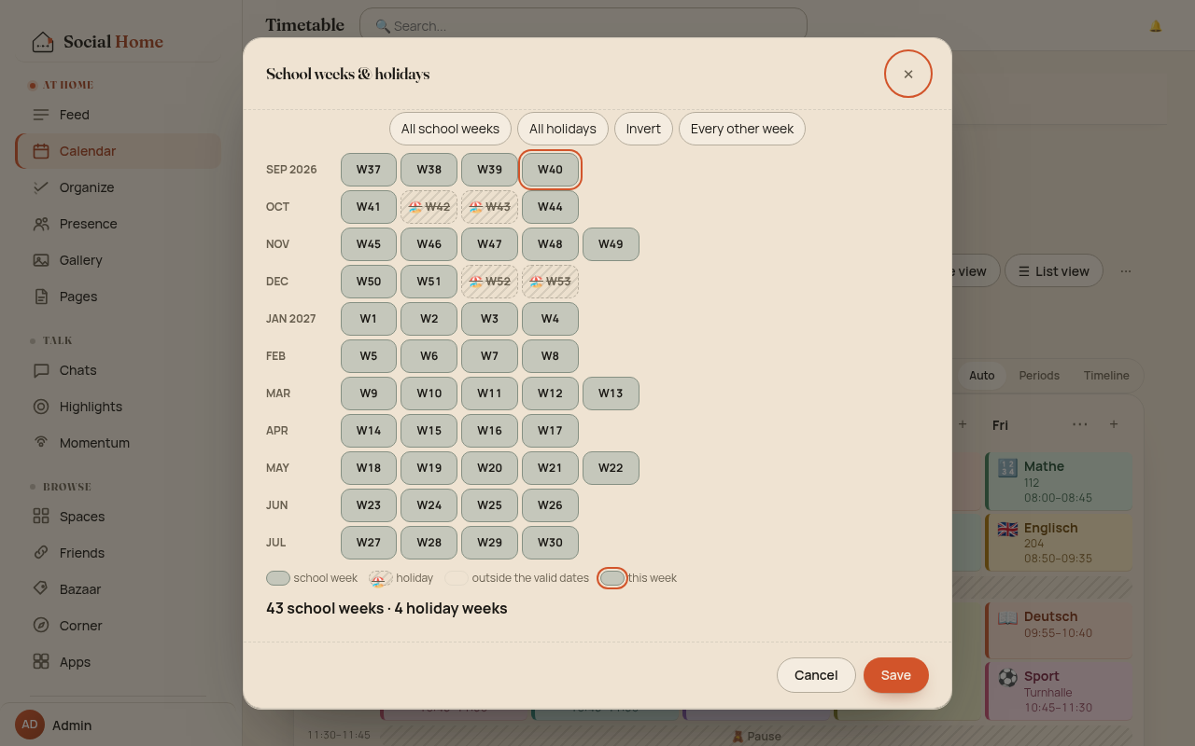The height and width of the screenshot is (746, 1195).
Task: Toggle week W22 in May
Action: (611, 468)
